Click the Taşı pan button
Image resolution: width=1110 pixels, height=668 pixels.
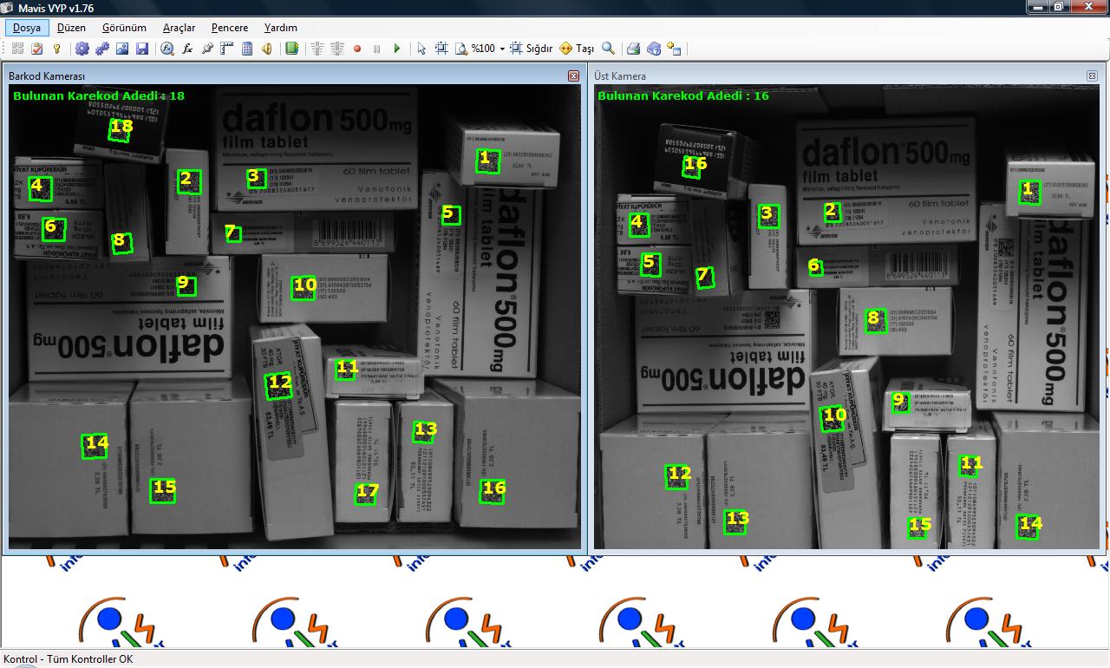(577, 49)
